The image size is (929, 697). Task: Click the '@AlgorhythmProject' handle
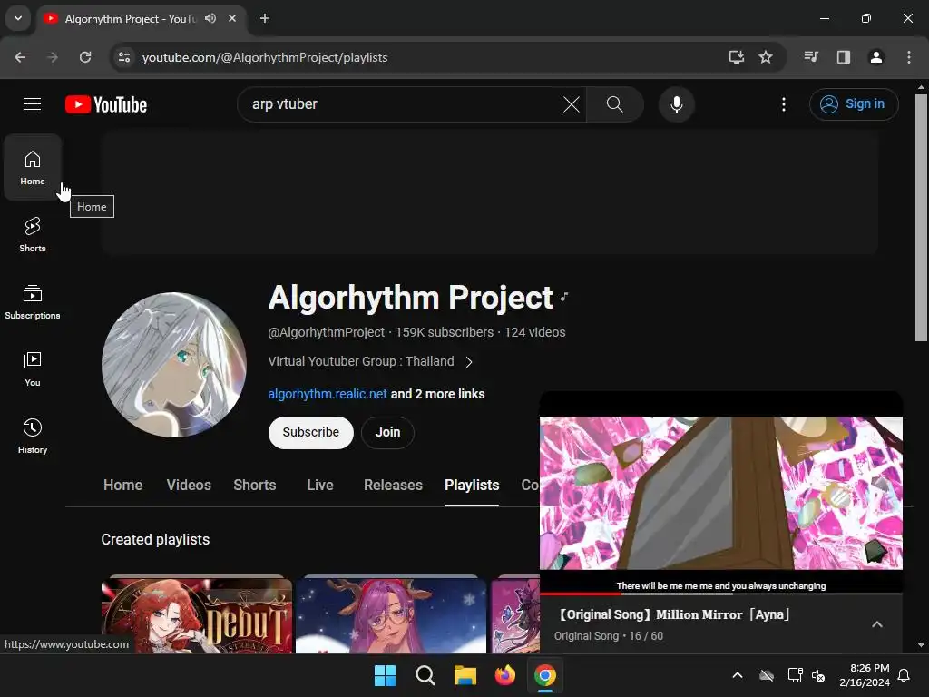[326, 332]
